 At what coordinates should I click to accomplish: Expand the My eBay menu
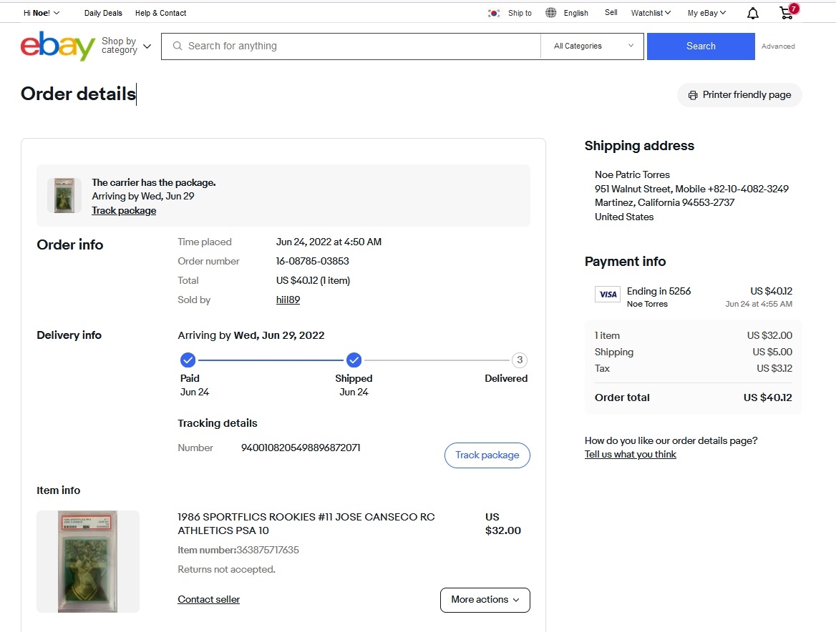pos(706,13)
